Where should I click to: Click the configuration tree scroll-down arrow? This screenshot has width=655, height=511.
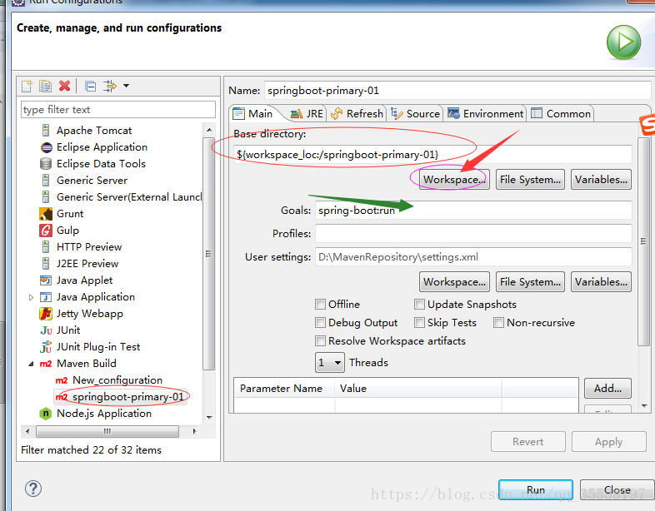pos(209,418)
